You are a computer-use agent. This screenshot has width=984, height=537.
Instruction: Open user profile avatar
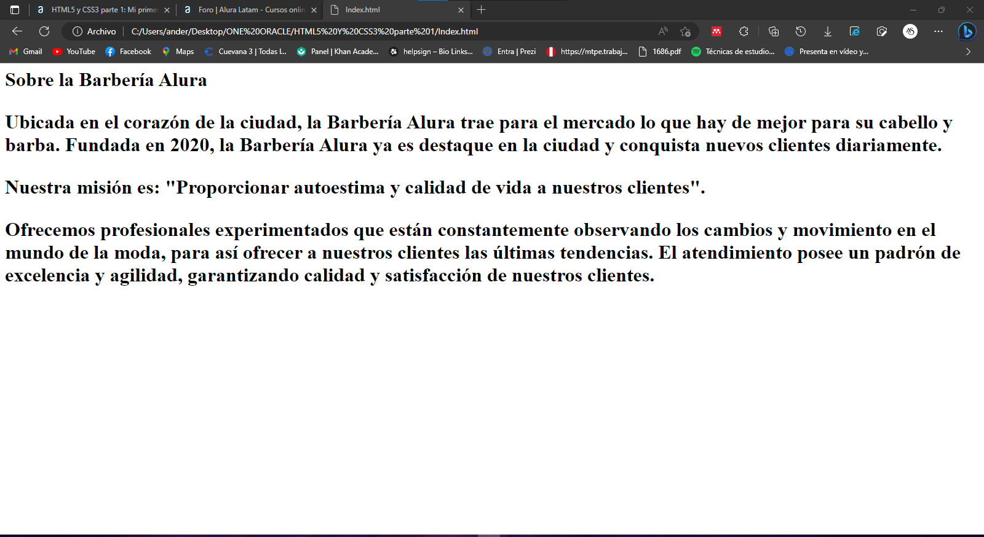pyautogui.click(x=910, y=31)
